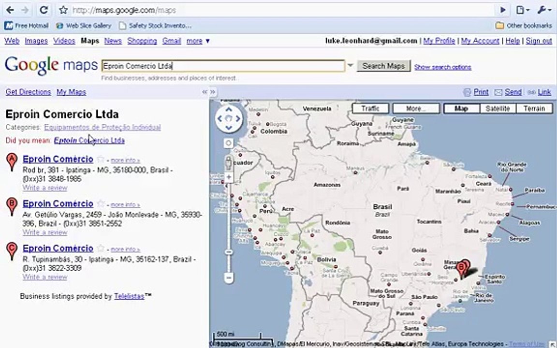Click the zoom slider handle on the map
The width and height of the screenshot is (557, 348).
pyautogui.click(x=229, y=252)
